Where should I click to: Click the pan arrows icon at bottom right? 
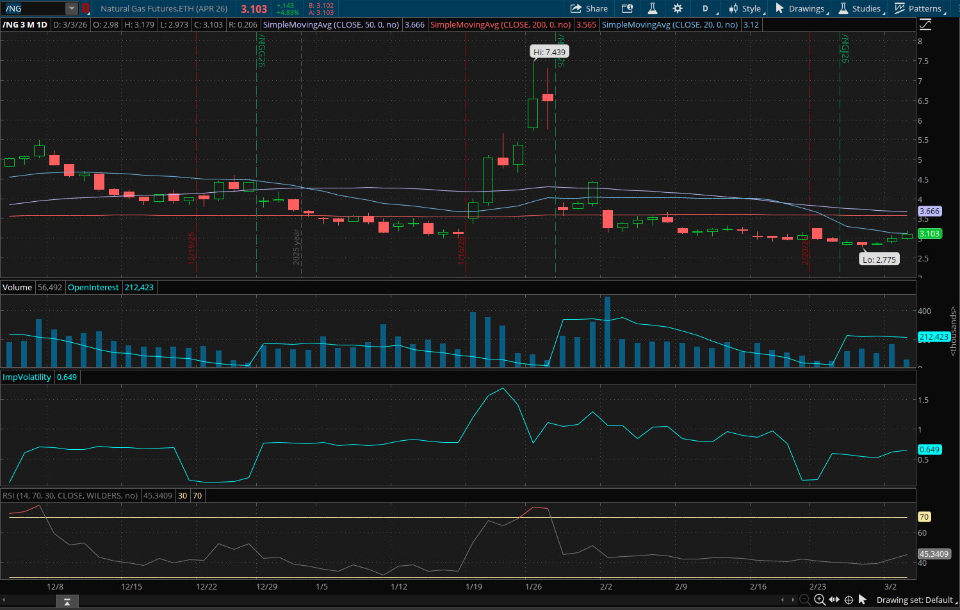click(x=834, y=600)
